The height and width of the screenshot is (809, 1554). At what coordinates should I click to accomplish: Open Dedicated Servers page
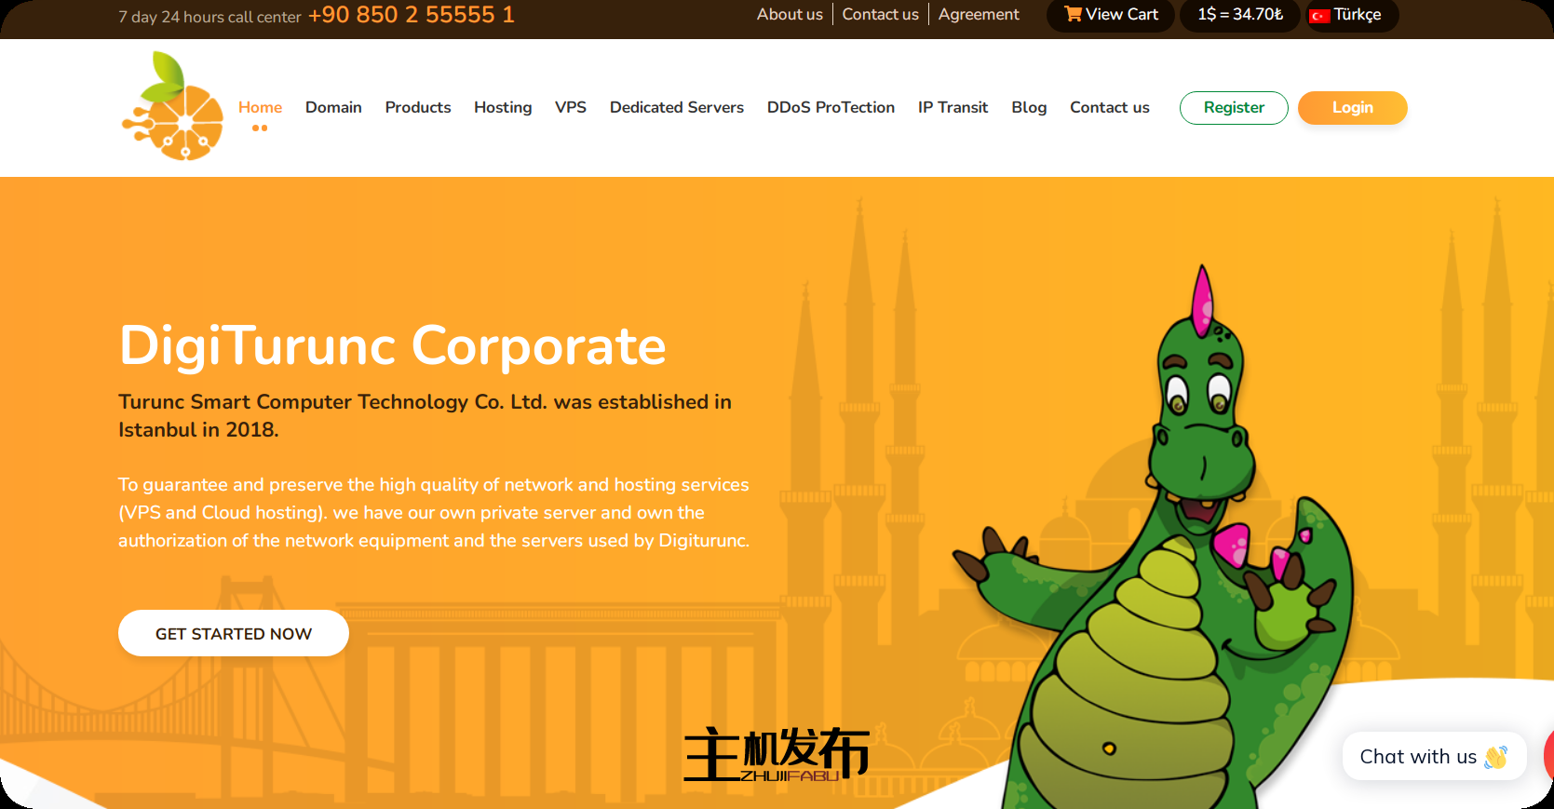click(x=677, y=107)
